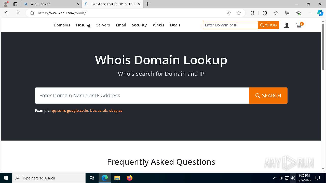
Task: Try the google.co.in example link
Action: (77, 111)
